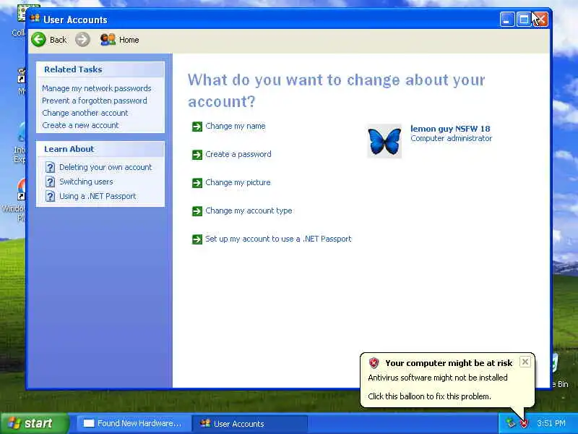The height and width of the screenshot is (434, 578).
Task: Open Deleting your own account help
Action: pyautogui.click(x=105, y=167)
